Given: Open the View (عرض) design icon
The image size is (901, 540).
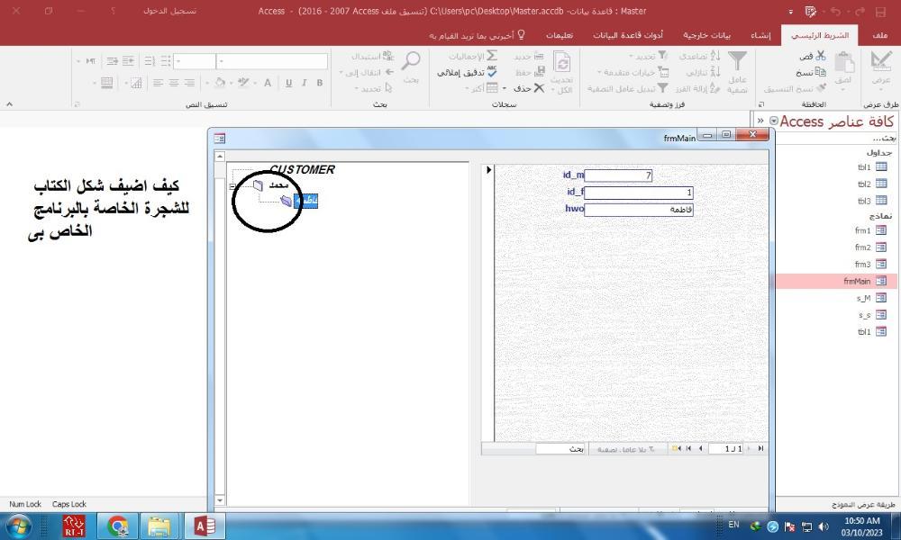Looking at the screenshot, I should 881,61.
